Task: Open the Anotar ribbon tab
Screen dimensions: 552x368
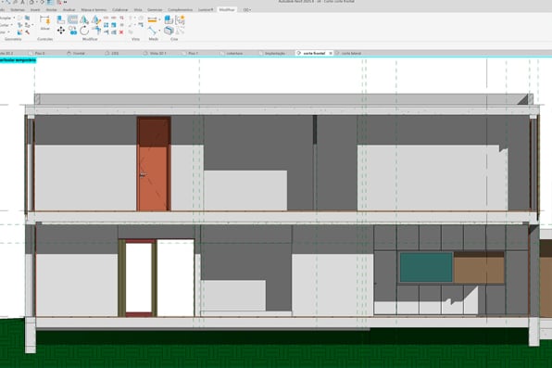Action: 51,10
